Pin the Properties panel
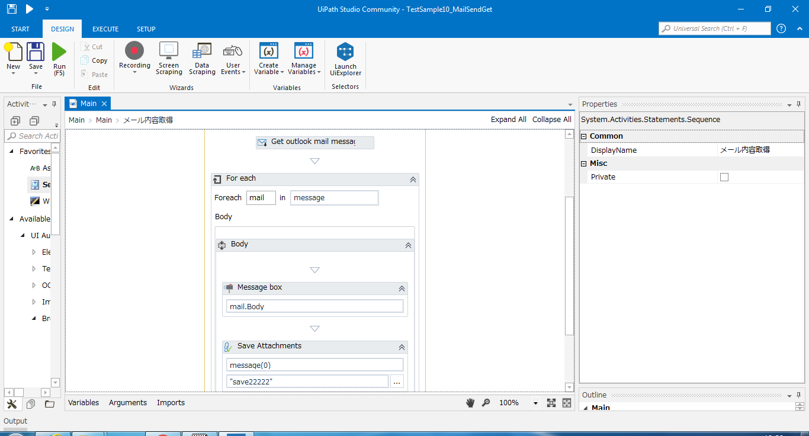 tap(799, 104)
